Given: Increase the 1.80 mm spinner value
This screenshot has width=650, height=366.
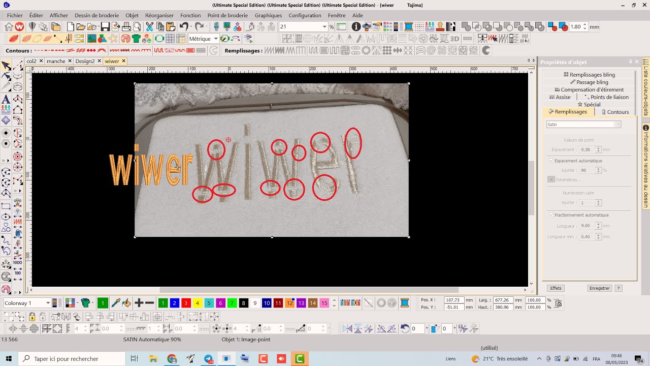Looking at the screenshot, I should [x=585, y=25].
